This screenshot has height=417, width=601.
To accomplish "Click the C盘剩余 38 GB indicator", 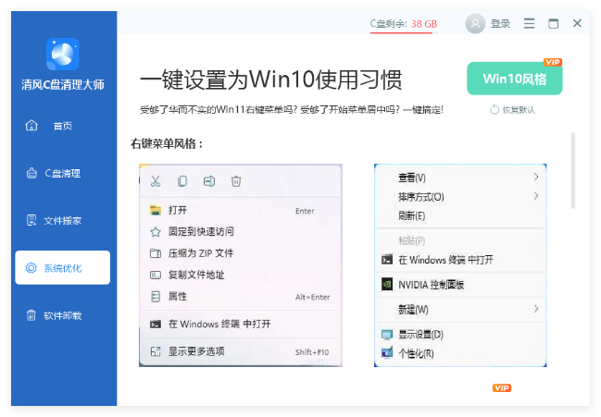I will click(x=404, y=24).
